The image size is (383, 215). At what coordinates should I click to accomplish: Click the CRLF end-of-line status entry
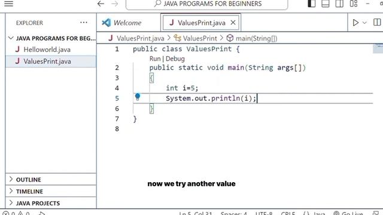coord(288,213)
